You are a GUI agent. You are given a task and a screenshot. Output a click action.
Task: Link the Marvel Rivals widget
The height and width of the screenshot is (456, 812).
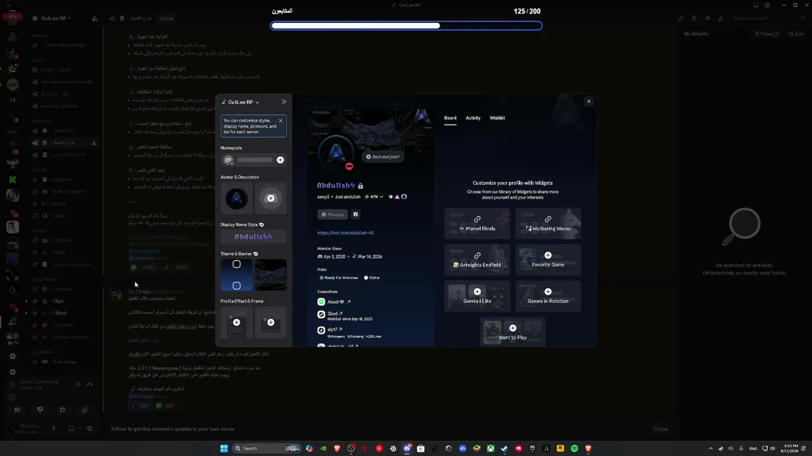(477, 224)
